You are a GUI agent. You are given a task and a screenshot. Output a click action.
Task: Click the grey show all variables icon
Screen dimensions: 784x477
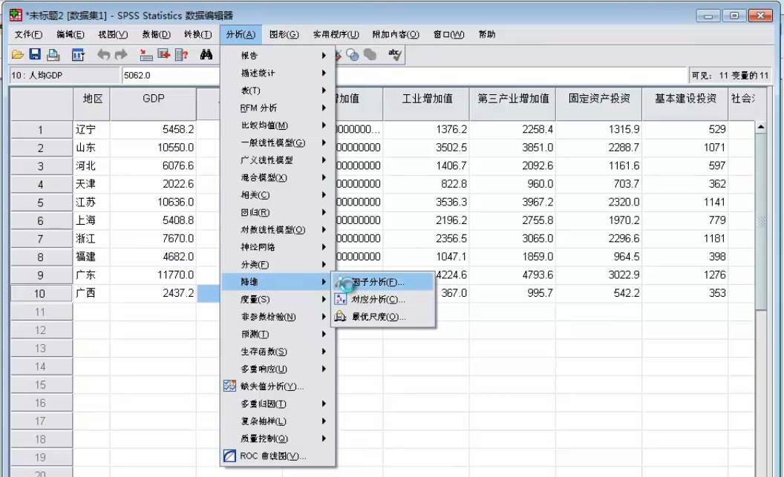coord(370,54)
